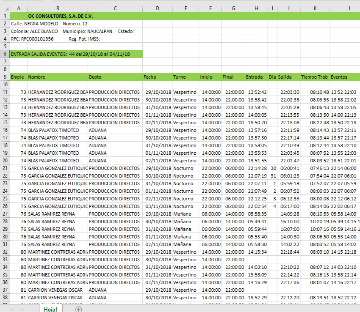This screenshot has height=312, width=360.
Task: Select column F header
Action: [210, 8]
